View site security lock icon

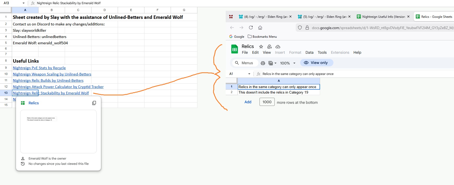tap(307, 28)
